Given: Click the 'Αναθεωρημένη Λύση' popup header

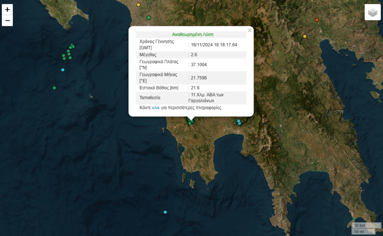Looking at the screenshot, I should 192,35.
